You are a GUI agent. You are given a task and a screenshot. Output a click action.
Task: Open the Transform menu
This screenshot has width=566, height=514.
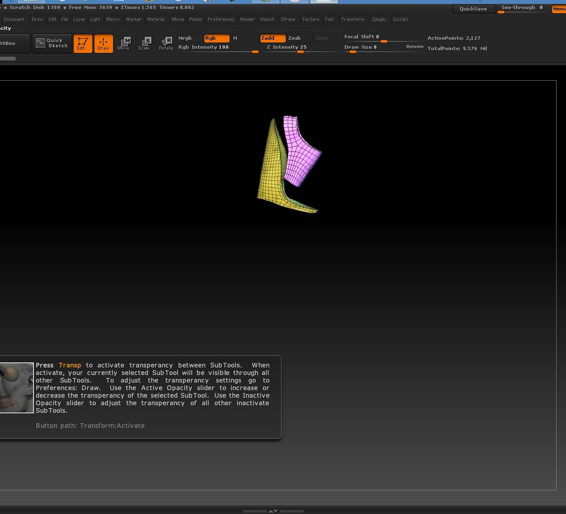point(353,19)
